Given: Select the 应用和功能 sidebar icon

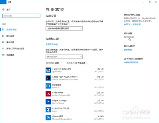Looking at the screenshot, I should coord(3,29).
